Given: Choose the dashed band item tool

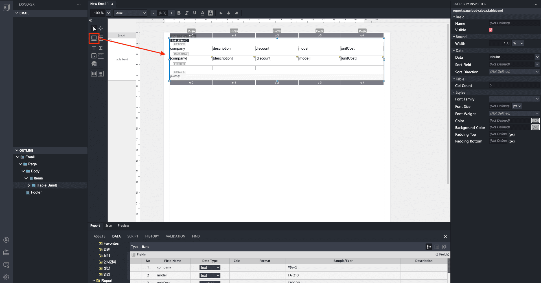Looking at the screenshot, I should [x=101, y=56].
